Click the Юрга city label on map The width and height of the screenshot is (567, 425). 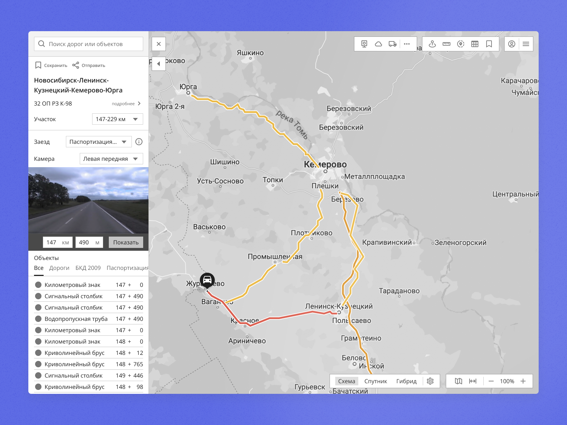pyautogui.click(x=188, y=87)
